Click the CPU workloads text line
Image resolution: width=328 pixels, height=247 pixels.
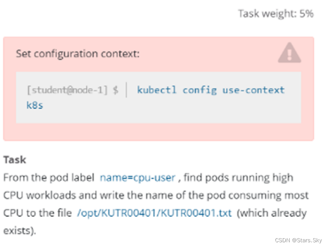pos(43,195)
